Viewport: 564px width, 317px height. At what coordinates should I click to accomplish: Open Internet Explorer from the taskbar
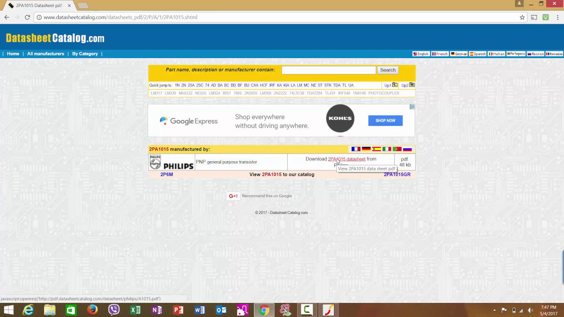click(x=28, y=310)
